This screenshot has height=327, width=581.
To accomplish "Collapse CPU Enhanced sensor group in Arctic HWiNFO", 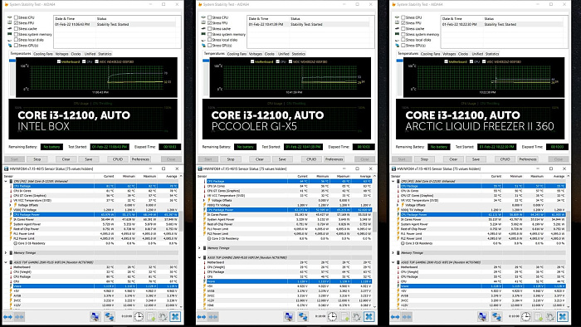I will tap(393, 182).
